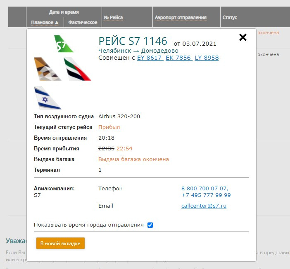The image size is (290, 269).
Task: Sort by Аэропорт отправления column
Action: point(181,17)
